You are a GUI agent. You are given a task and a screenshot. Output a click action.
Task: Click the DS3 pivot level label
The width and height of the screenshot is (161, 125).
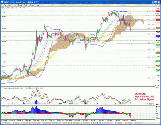pos(4,71)
